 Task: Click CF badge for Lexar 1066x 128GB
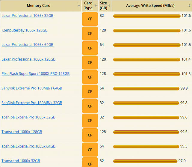point(90,62)
